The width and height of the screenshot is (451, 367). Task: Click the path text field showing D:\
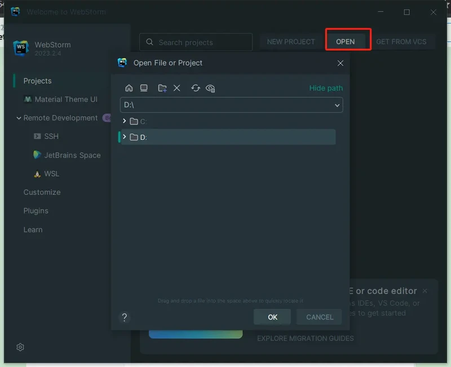[x=225, y=105]
